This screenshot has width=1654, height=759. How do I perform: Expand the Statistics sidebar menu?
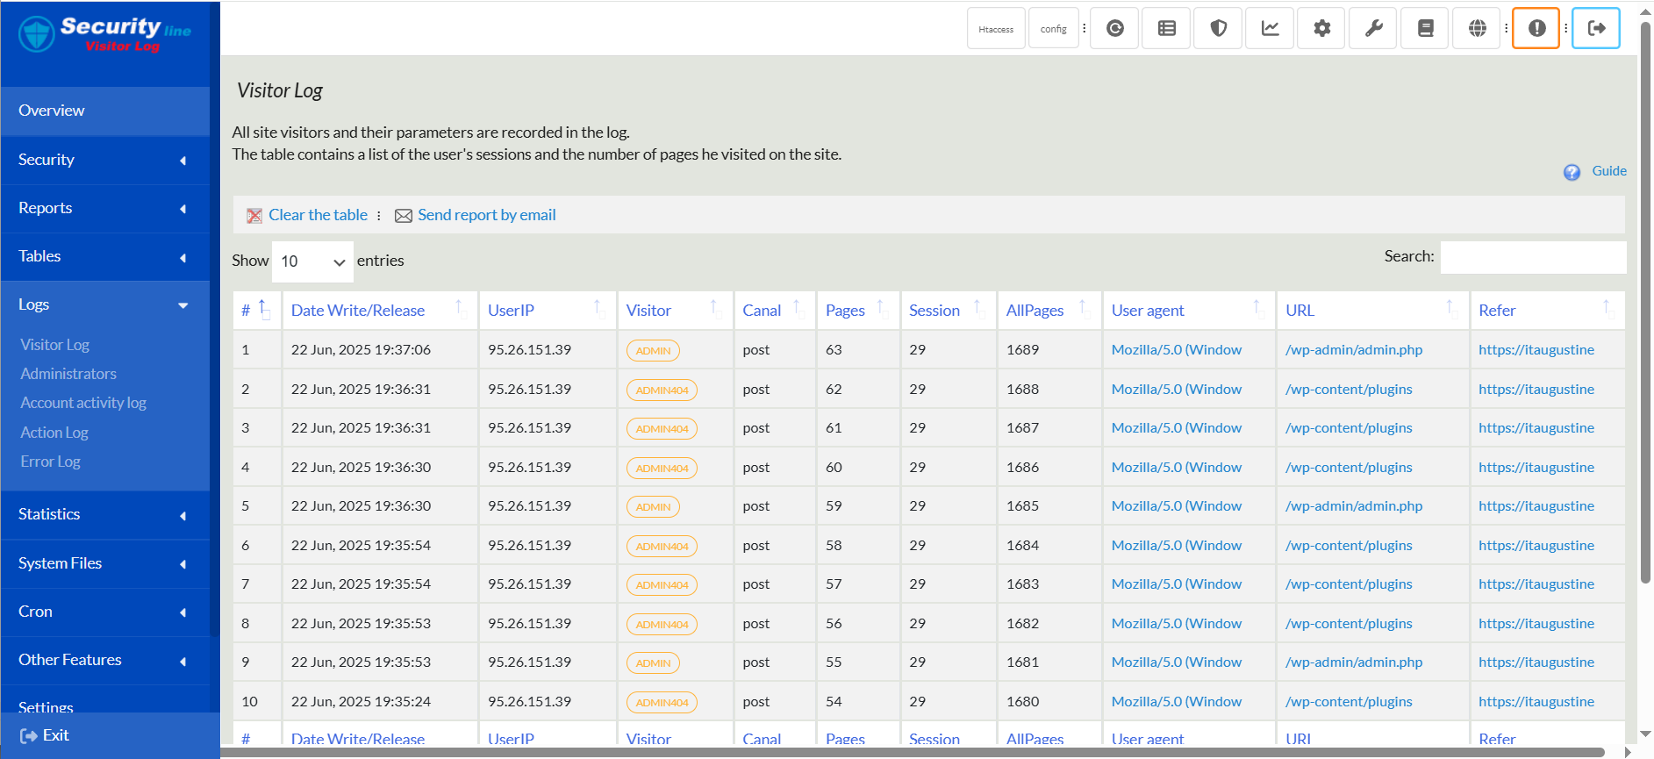pos(104,514)
